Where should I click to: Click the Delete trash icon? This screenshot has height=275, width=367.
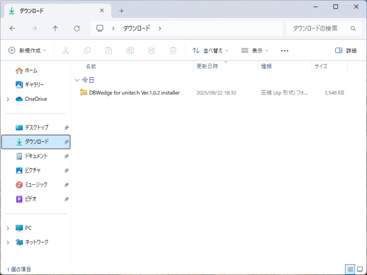click(x=173, y=50)
